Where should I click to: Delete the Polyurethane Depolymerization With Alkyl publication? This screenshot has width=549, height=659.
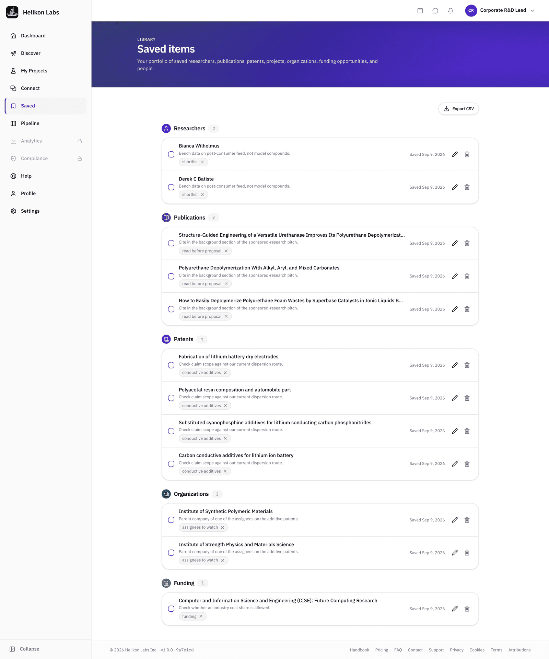(467, 276)
